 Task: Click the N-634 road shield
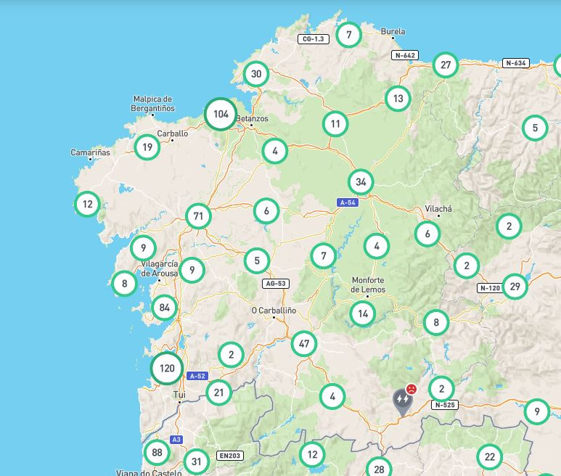[516, 63]
